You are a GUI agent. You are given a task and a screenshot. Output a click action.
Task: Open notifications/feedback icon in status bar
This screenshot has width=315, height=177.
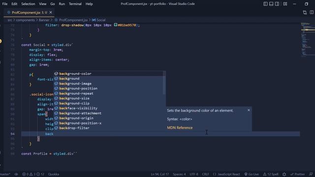point(311,174)
